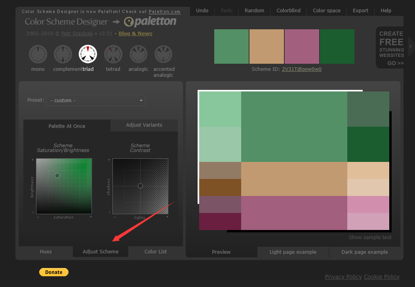Image resolution: width=415 pixels, height=287 pixels.
Task: Select the analogic scheme wheel icon
Action: (x=138, y=54)
